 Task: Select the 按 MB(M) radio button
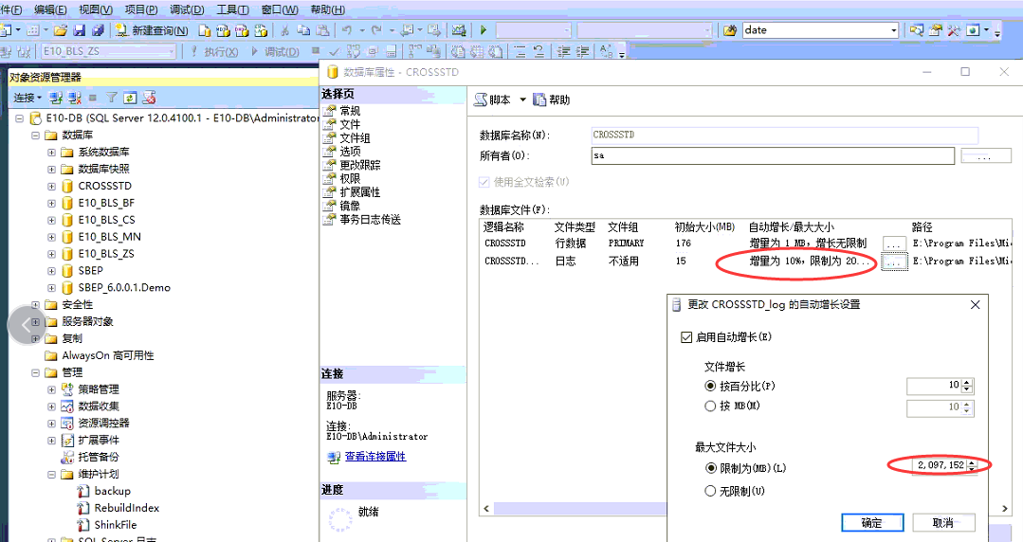point(710,406)
